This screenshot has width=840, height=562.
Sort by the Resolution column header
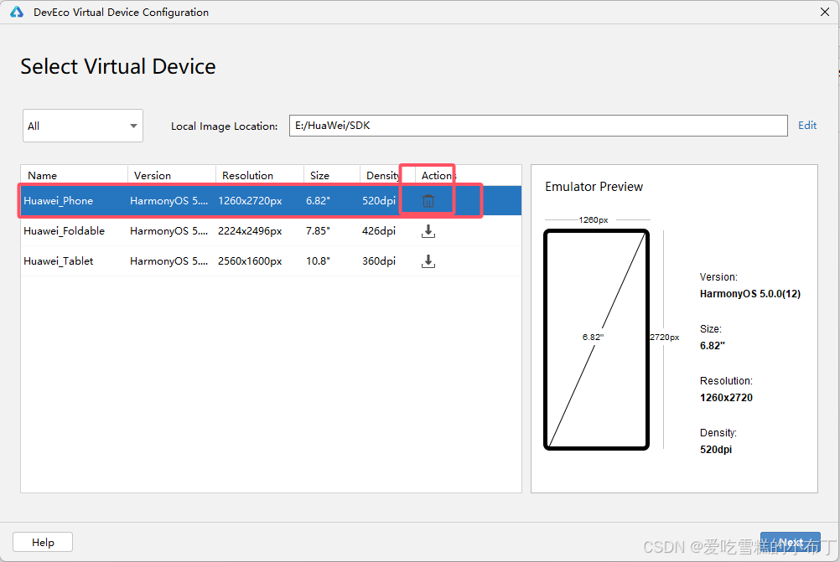point(259,175)
